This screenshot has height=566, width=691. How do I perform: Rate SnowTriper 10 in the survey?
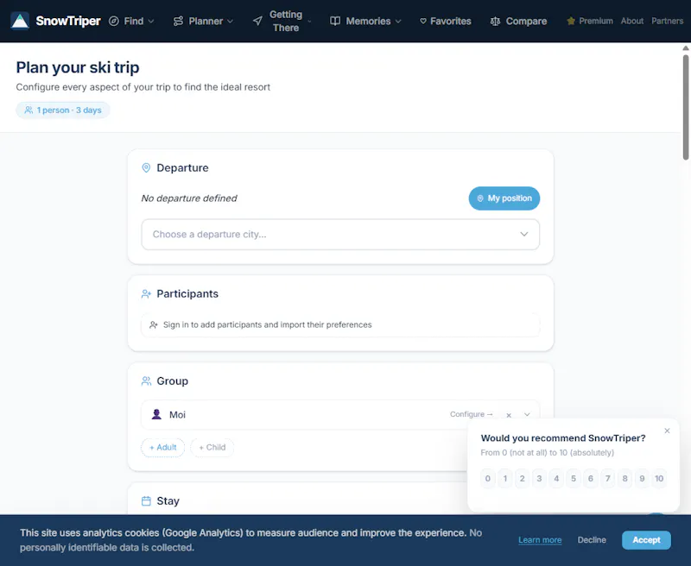click(x=659, y=478)
